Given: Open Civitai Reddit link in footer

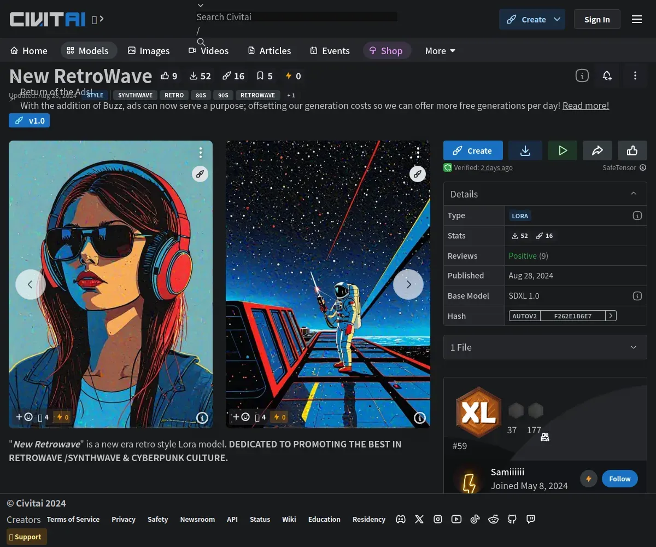Looking at the screenshot, I should coord(494,519).
